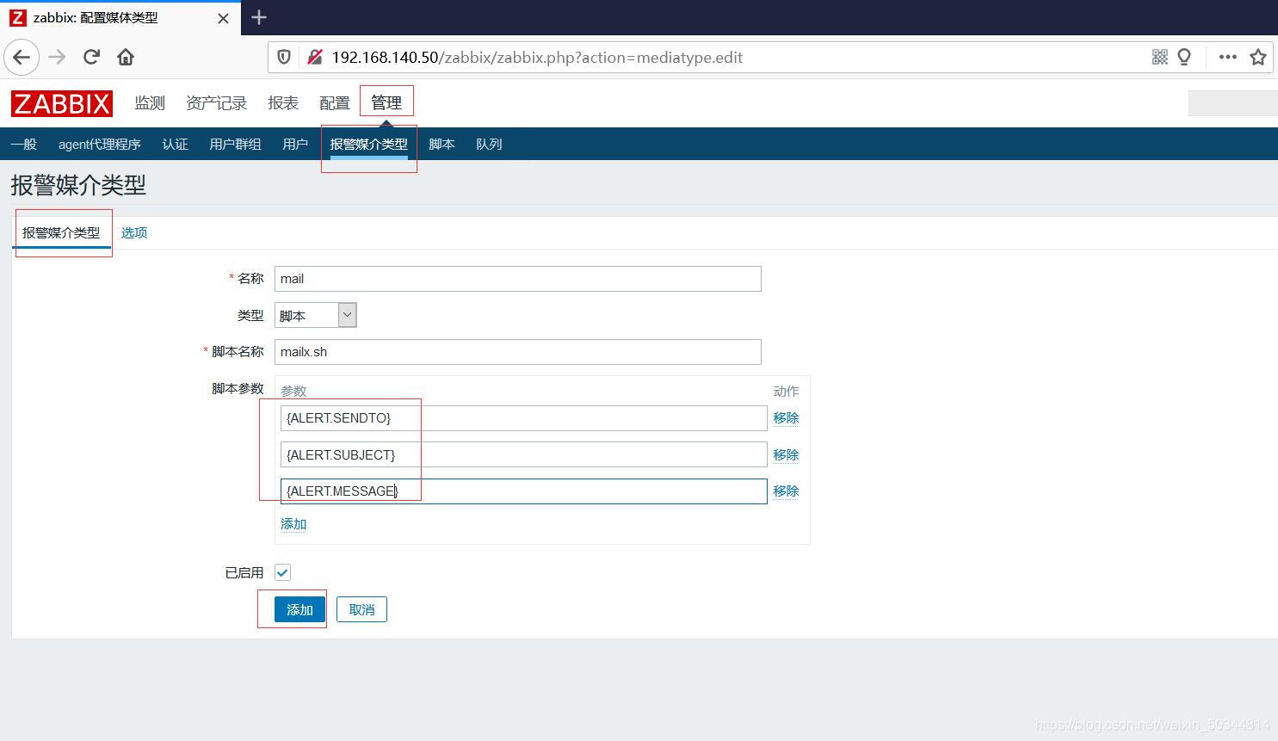Click the browser back arrow
This screenshot has height=741, width=1278.
coord(22,58)
